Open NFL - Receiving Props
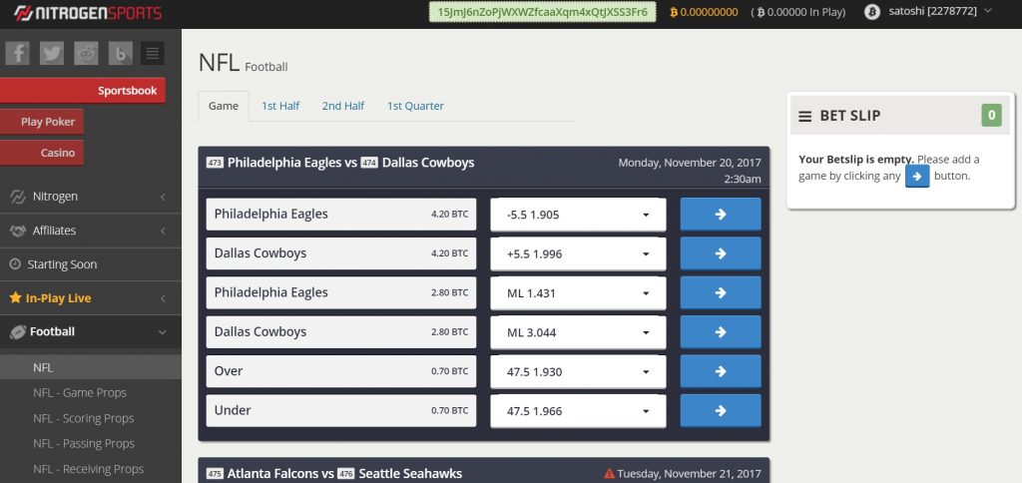 click(89, 469)
